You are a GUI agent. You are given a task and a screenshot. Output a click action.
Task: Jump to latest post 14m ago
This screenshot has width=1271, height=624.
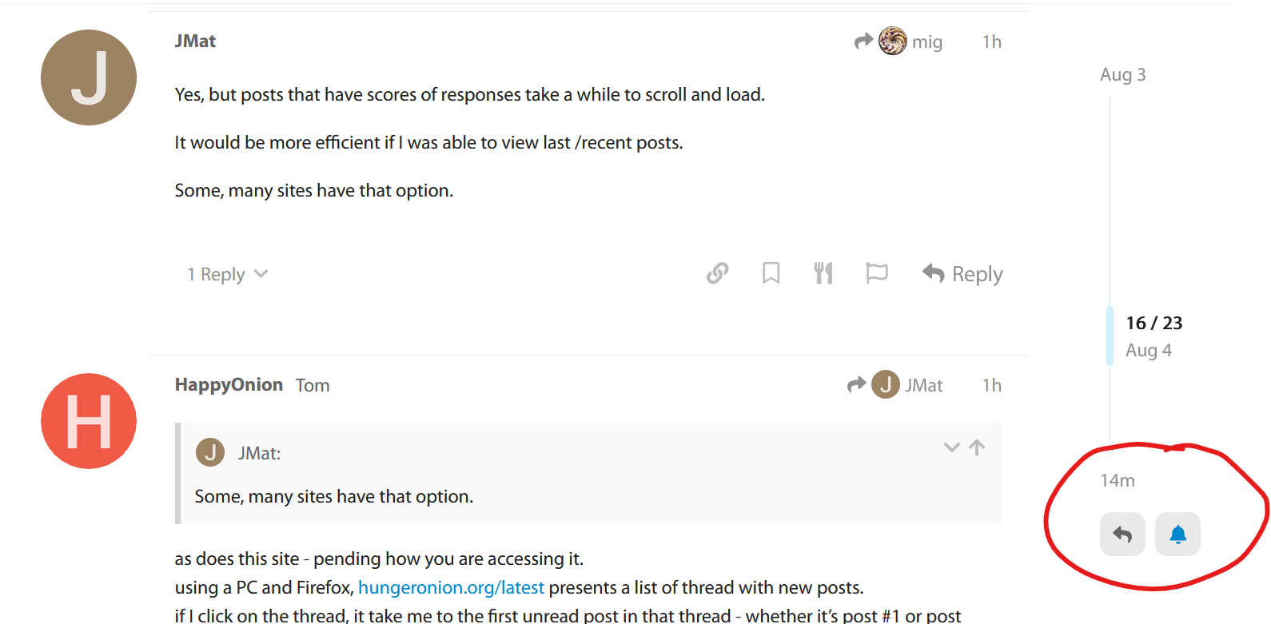coord(1118,480)
